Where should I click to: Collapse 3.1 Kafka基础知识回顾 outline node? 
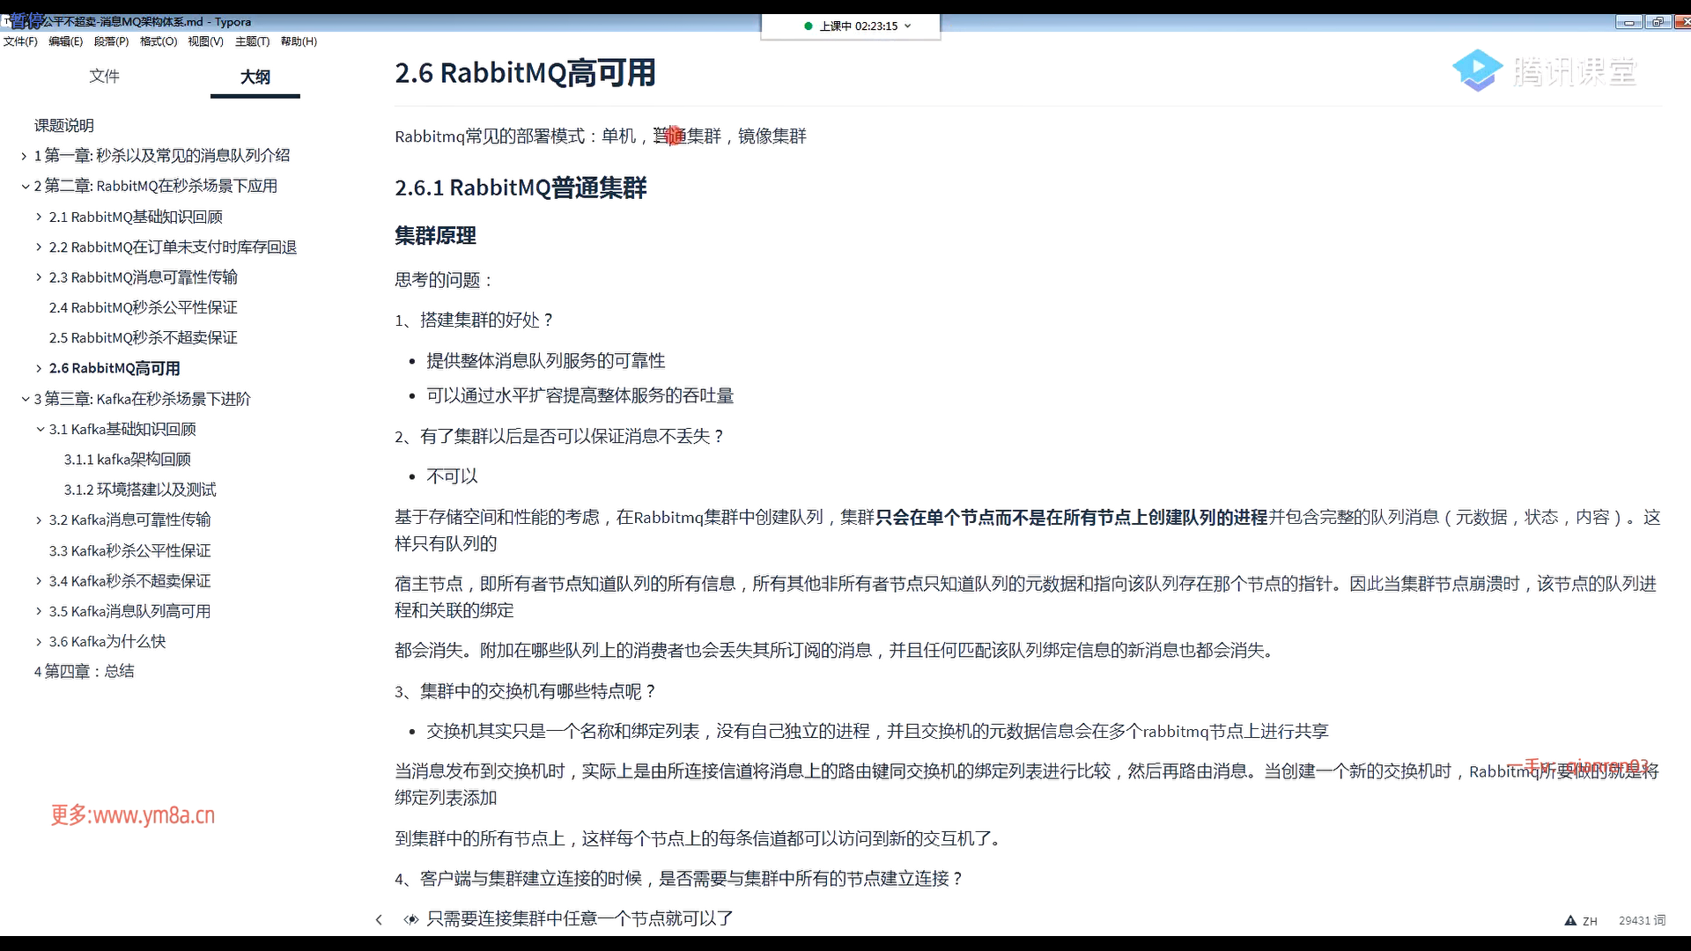pos(40,429)
